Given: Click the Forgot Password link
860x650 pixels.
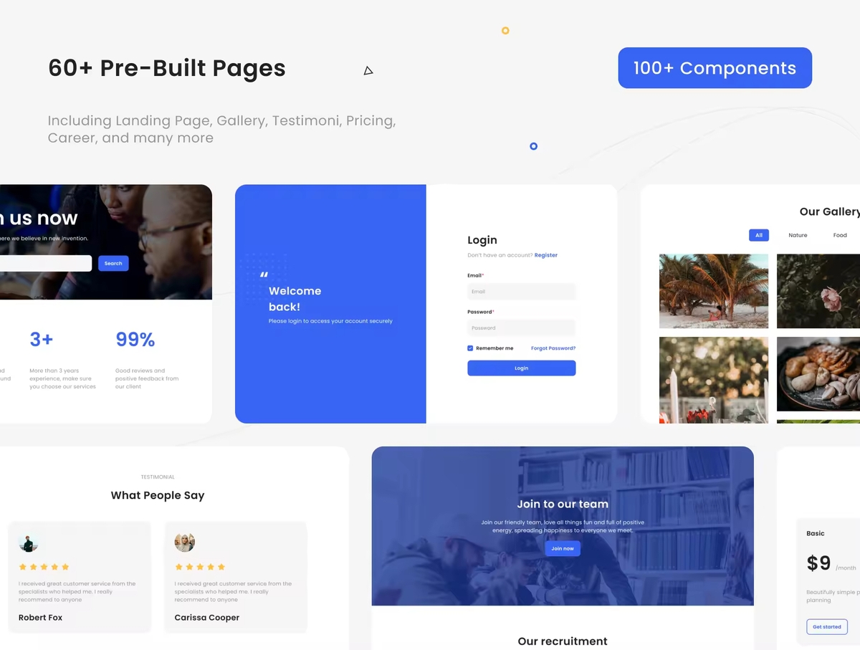Looking at the screenshot, I should click(x=553, y=348).
